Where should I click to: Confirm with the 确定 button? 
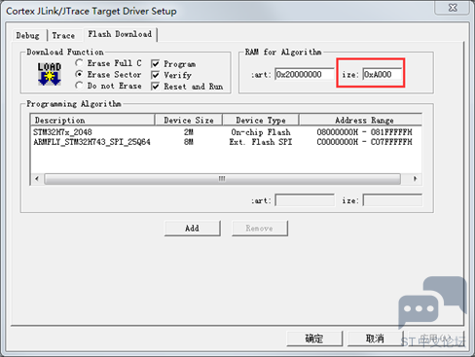point(314,339)
